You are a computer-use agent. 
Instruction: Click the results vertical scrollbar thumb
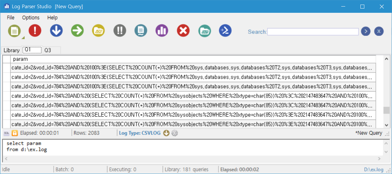[386, 110]
